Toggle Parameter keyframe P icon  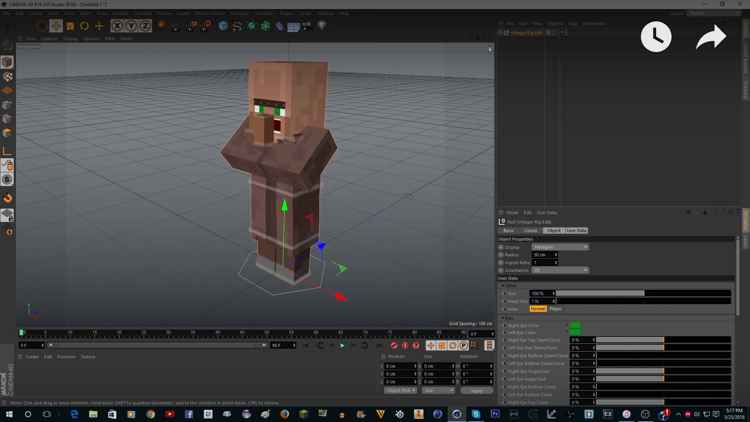(464, 345)
